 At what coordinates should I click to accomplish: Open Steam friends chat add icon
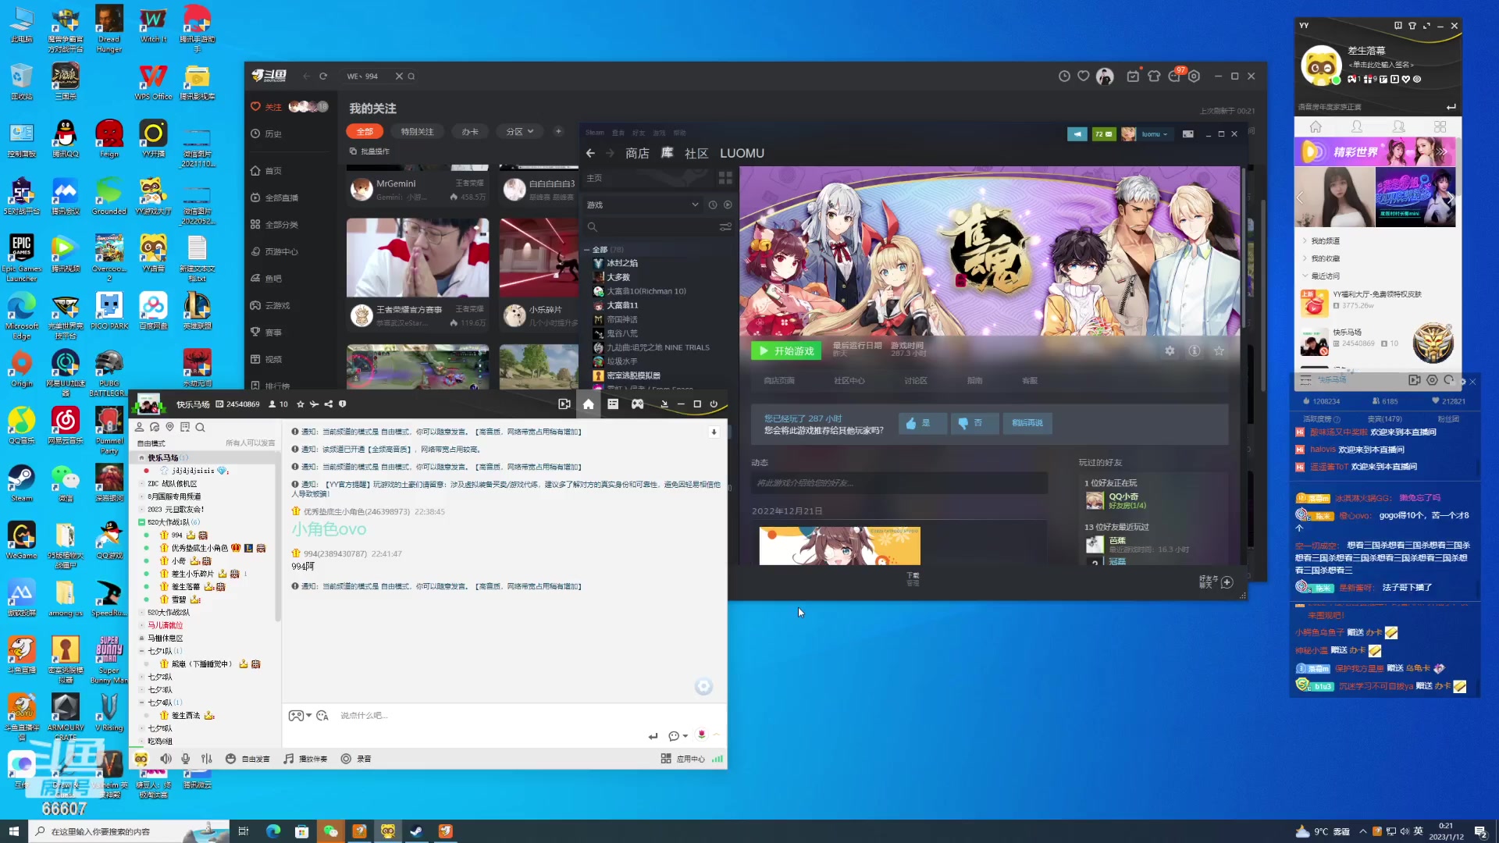[x=1227, y=582]
